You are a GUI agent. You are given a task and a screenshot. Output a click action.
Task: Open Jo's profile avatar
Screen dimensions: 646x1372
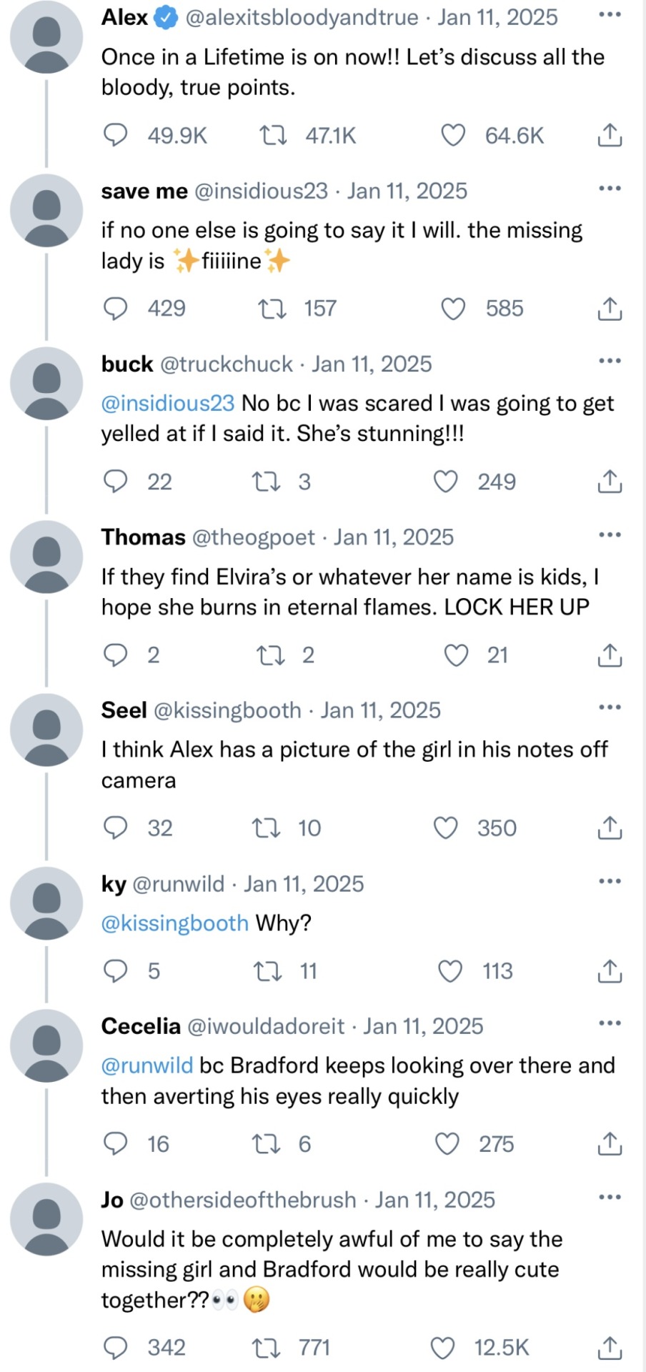click(46, 1218)
